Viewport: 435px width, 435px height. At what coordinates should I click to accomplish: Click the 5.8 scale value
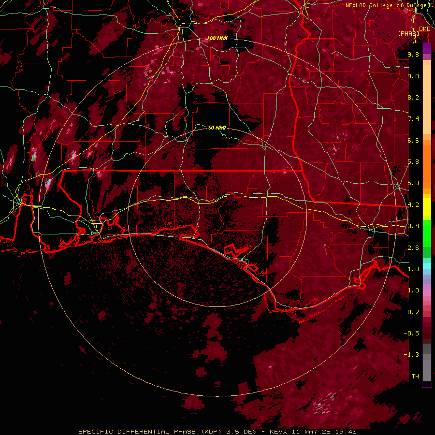coord(413,162)
